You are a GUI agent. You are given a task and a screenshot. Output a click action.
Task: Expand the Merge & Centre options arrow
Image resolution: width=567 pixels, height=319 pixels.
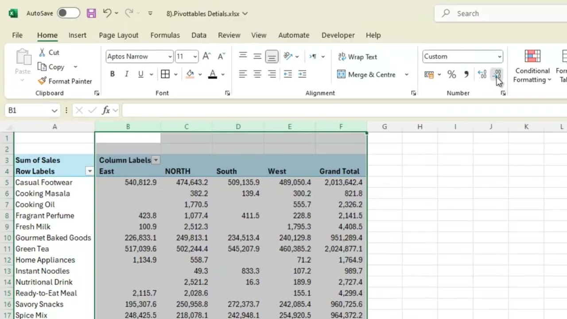click(x=406, y=74)
